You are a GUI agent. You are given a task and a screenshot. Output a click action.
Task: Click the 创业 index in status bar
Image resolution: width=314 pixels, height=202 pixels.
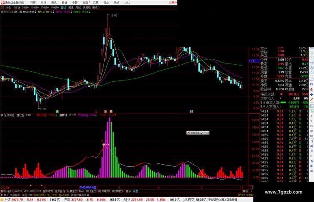(127, 200)
